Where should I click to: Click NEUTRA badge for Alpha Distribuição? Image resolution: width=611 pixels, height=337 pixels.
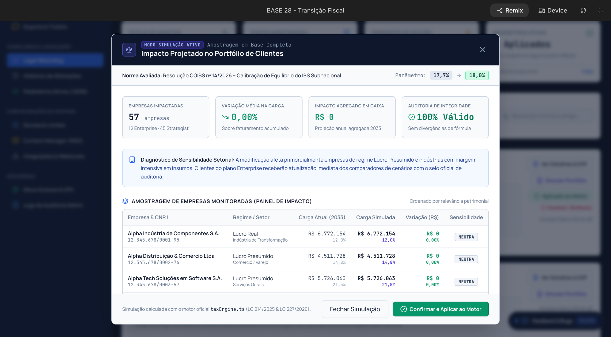(466, 259)
